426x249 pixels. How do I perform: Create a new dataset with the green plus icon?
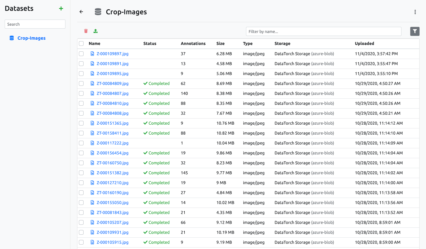click(61, 8)
